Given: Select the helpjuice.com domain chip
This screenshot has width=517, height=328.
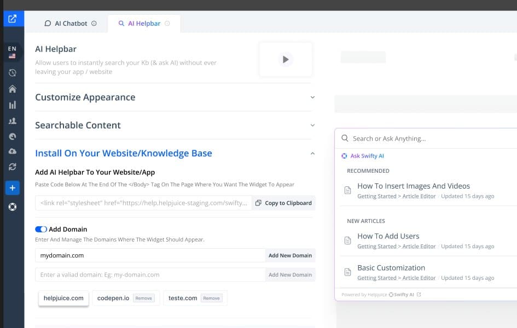Looking at the screenshot, I should coord(63,298).
